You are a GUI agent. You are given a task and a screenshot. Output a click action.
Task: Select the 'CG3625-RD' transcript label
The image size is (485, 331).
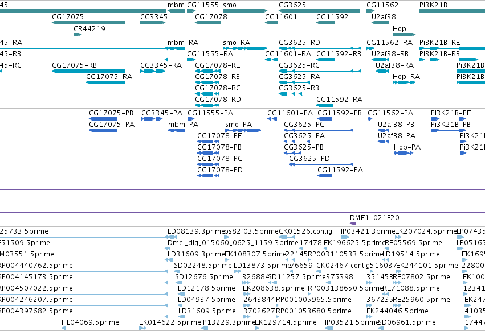[299, 43]
